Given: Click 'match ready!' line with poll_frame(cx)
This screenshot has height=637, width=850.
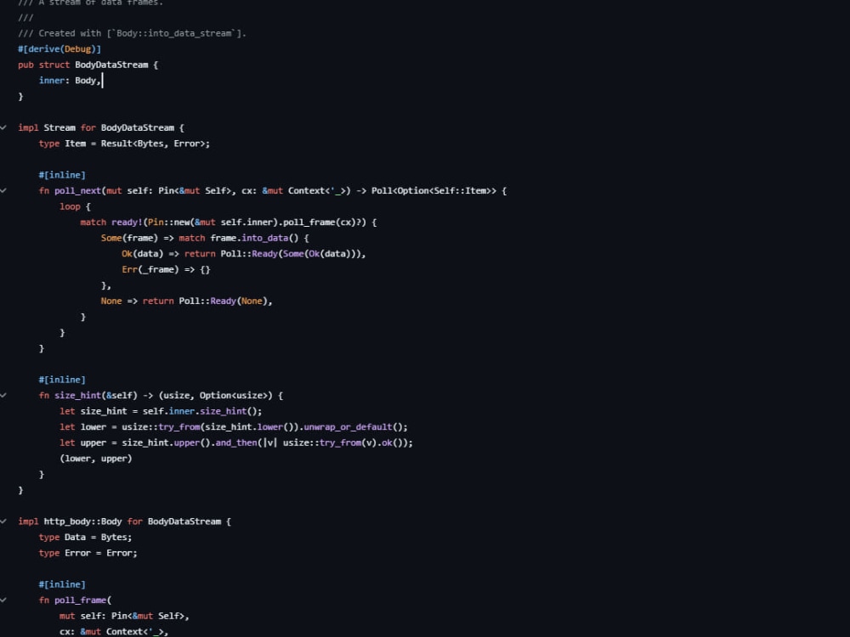Looking at the screenshot, I should [228, 222].
